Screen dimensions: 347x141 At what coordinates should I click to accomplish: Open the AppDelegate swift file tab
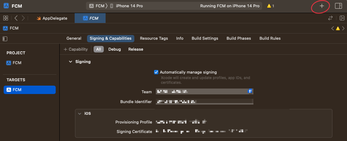(52, 18)
